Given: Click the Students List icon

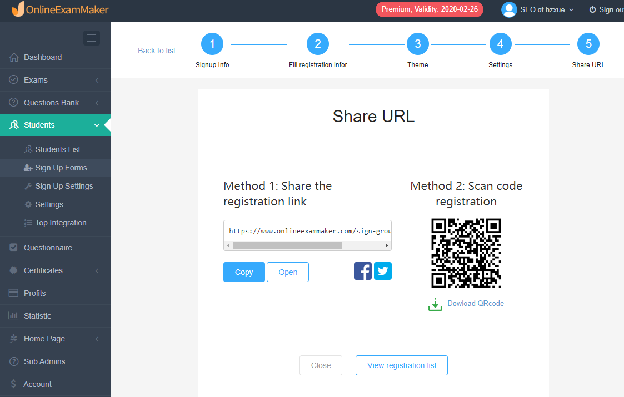Looking at the screenshot, I should coord(28,149).
